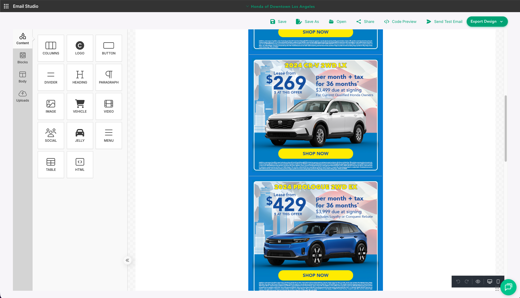Select the Image content block
Image resolution: width=520 pixels, height=298 pixels.
coord(51,106)
